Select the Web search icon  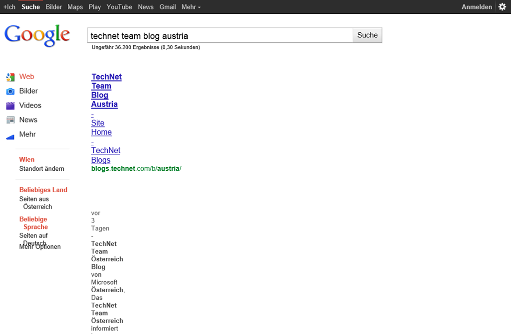[x=10, y=77]
